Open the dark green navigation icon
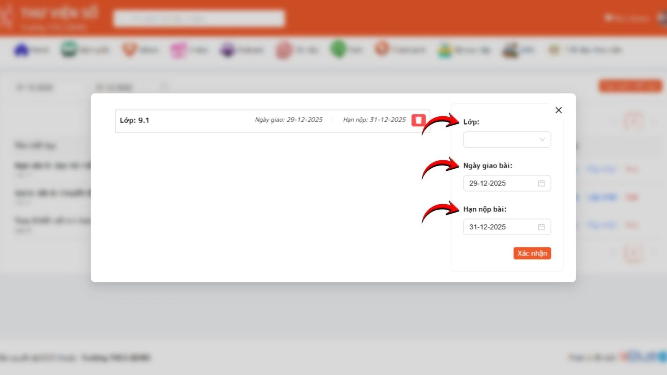 (x=69, y=50)
